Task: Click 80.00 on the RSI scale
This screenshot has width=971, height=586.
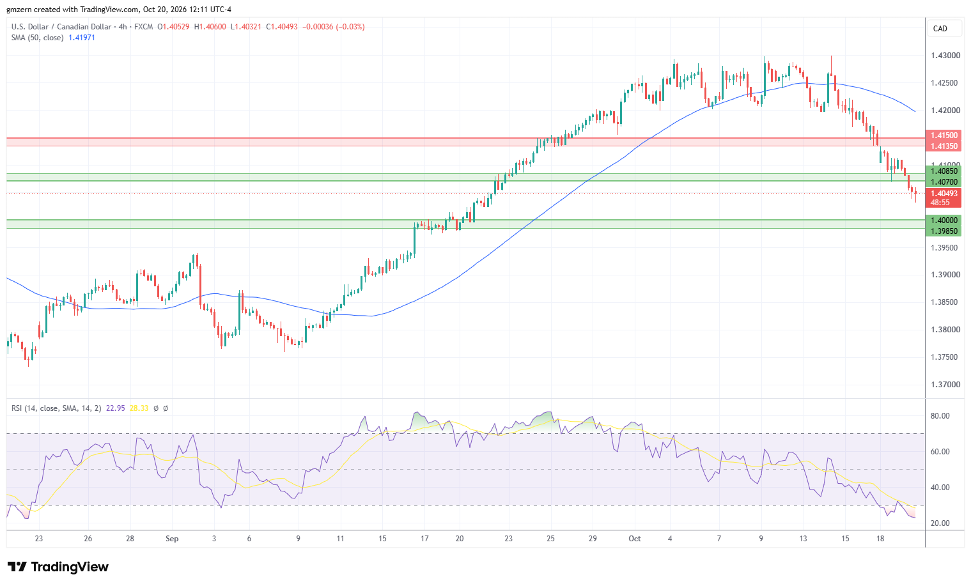Action: 940,416
